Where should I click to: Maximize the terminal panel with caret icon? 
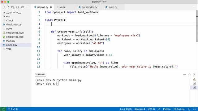tap(189, 74)
